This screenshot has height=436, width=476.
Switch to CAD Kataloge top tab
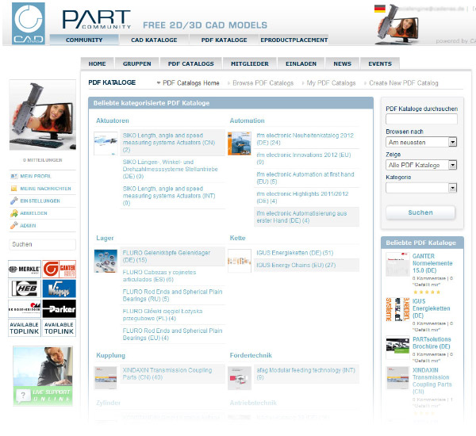tap(154, 40)
